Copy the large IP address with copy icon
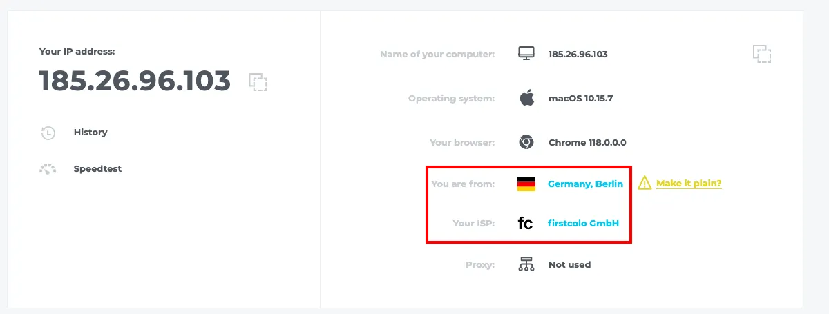 tap(258, 82)
